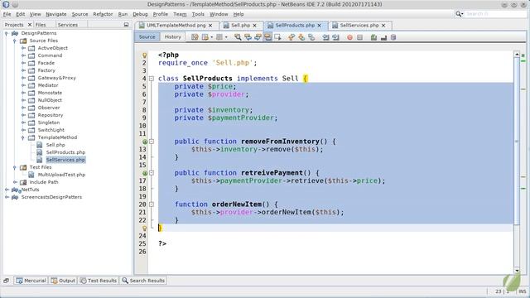The width and height of the screenshot is (530, 298).
Task: Toggle Rectangular Selection mode
Action: tap(278, 37)
